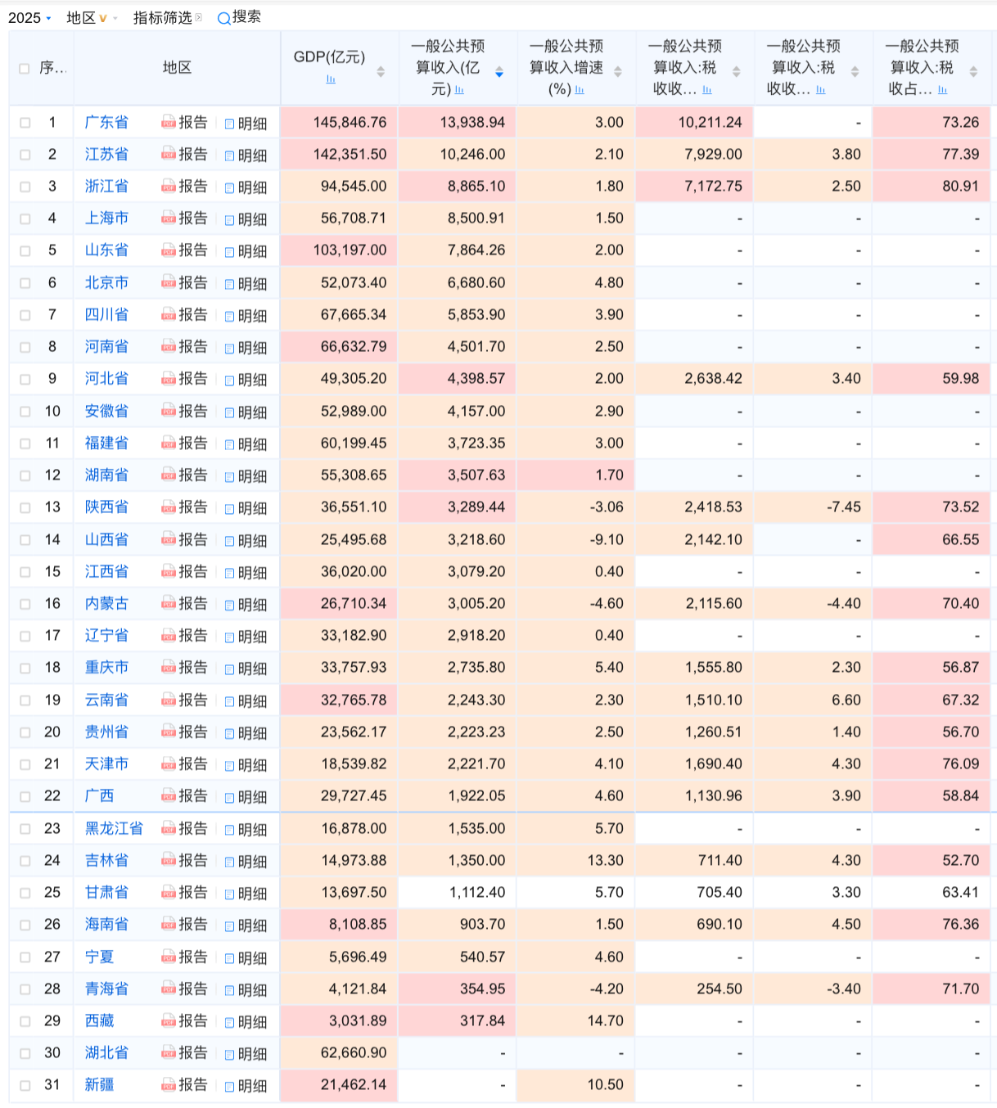Open the 明细 detail icon for 新疆

(x=230, y=1086)
